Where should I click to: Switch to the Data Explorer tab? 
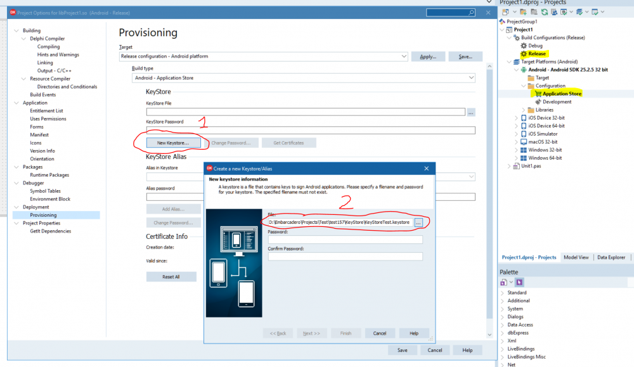click(611, 257)
